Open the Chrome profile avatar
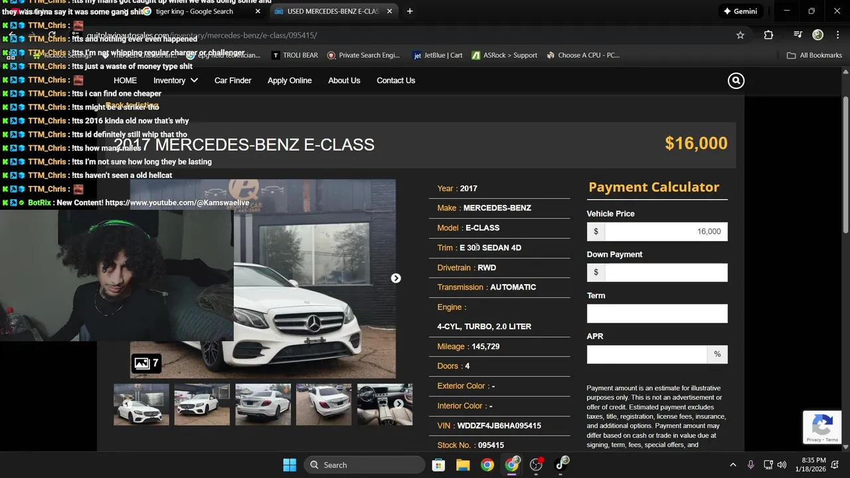 pos(818,35)
